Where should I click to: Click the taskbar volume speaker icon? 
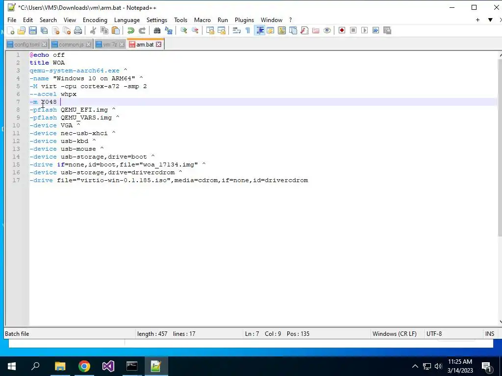click(x=438, y=366)
